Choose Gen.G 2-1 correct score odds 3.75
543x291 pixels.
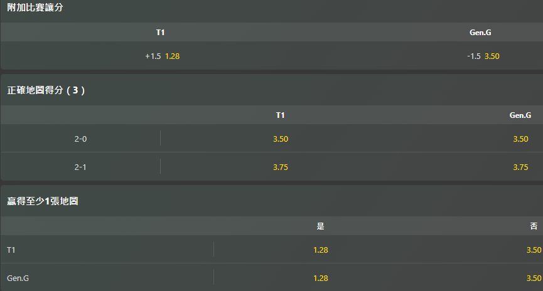(x=520, y=167)
